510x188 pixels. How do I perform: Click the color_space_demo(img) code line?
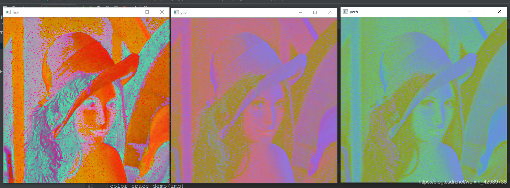point(147,186)
